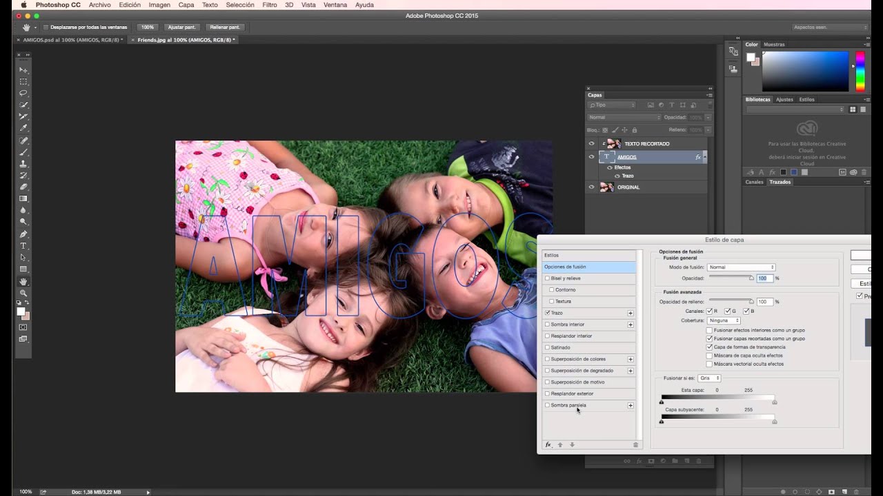Enable Bisel y relieve checkbox

(548, 278)
